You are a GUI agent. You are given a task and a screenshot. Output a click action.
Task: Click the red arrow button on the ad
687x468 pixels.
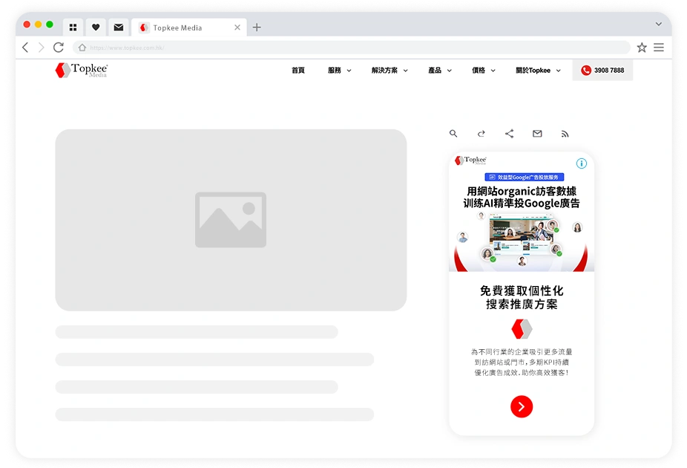point(522,406)
